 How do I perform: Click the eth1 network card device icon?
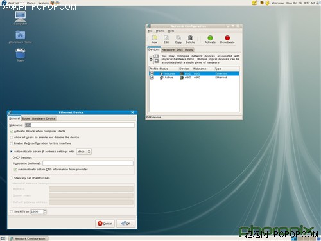tap(182, 73)
